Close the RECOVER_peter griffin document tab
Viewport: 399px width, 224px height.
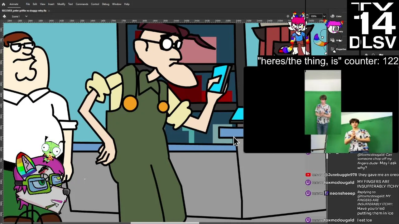click(49, 11)
